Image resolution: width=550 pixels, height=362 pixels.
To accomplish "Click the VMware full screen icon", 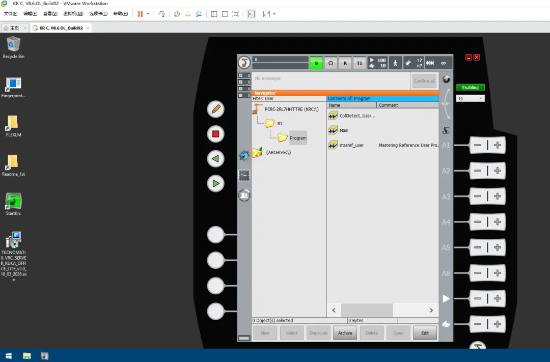I will (236, 14).
